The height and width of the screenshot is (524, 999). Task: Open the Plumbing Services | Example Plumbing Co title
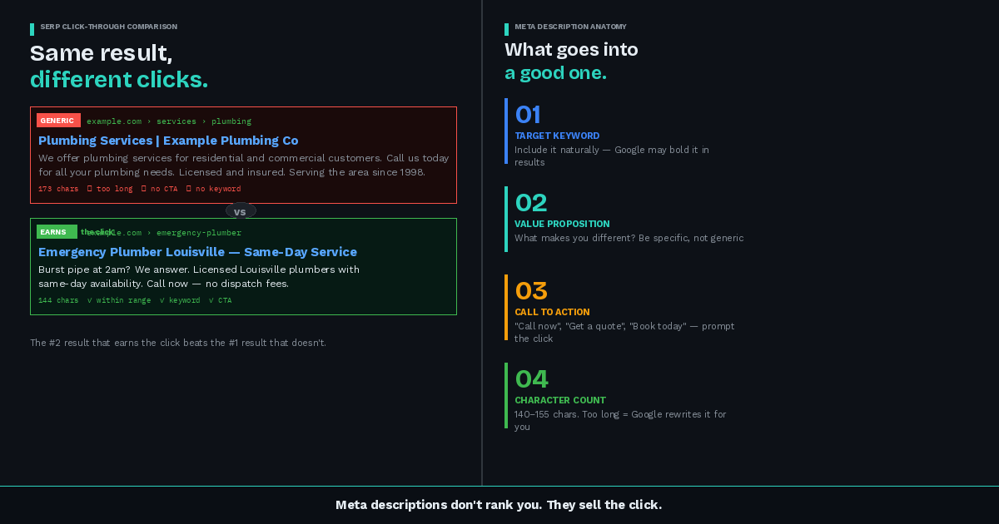pos(168,141)
